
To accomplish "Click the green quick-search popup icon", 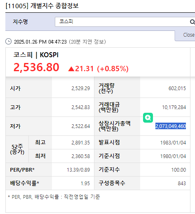I will (148, 118).
